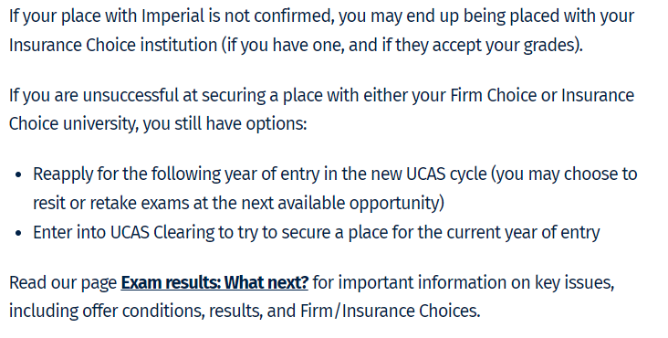Image resolution: width=668 pixels, height=338 pixels.
Task: Click the paragraph starting 'If your place with Imperial'
Action: [321, 31]
